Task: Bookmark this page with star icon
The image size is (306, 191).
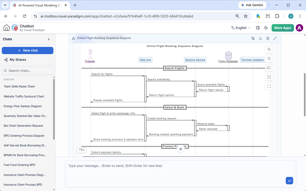Action: coord(246,16)
